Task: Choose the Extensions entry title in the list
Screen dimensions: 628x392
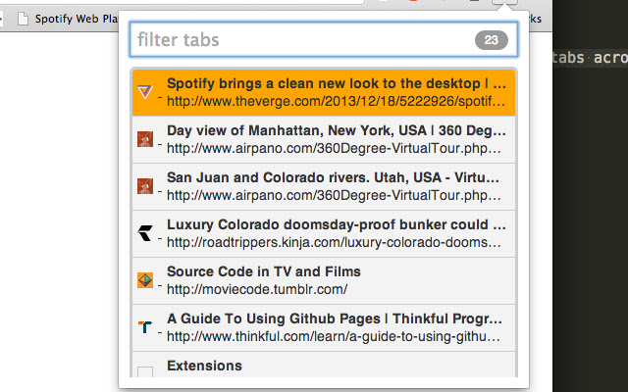Action: point(204,366)
